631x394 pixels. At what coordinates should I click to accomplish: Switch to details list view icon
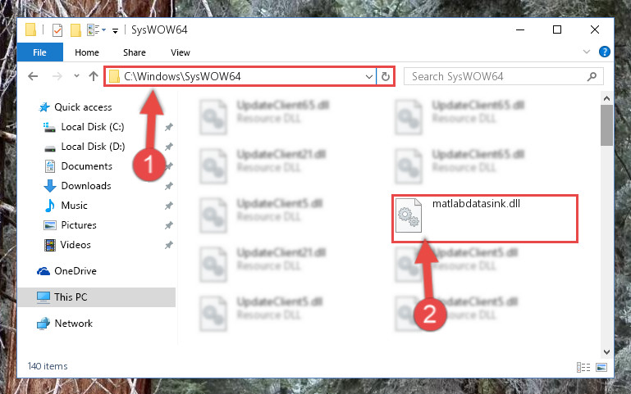click(583, 367)
